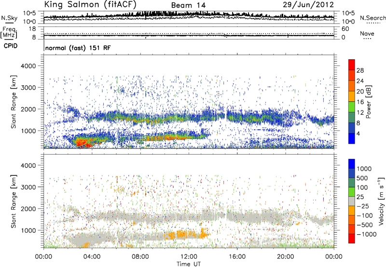Click the "16:00" time axis label
The height and width of the screenshot is (267, 386).
pyautogui.click(x=237, y=257)
